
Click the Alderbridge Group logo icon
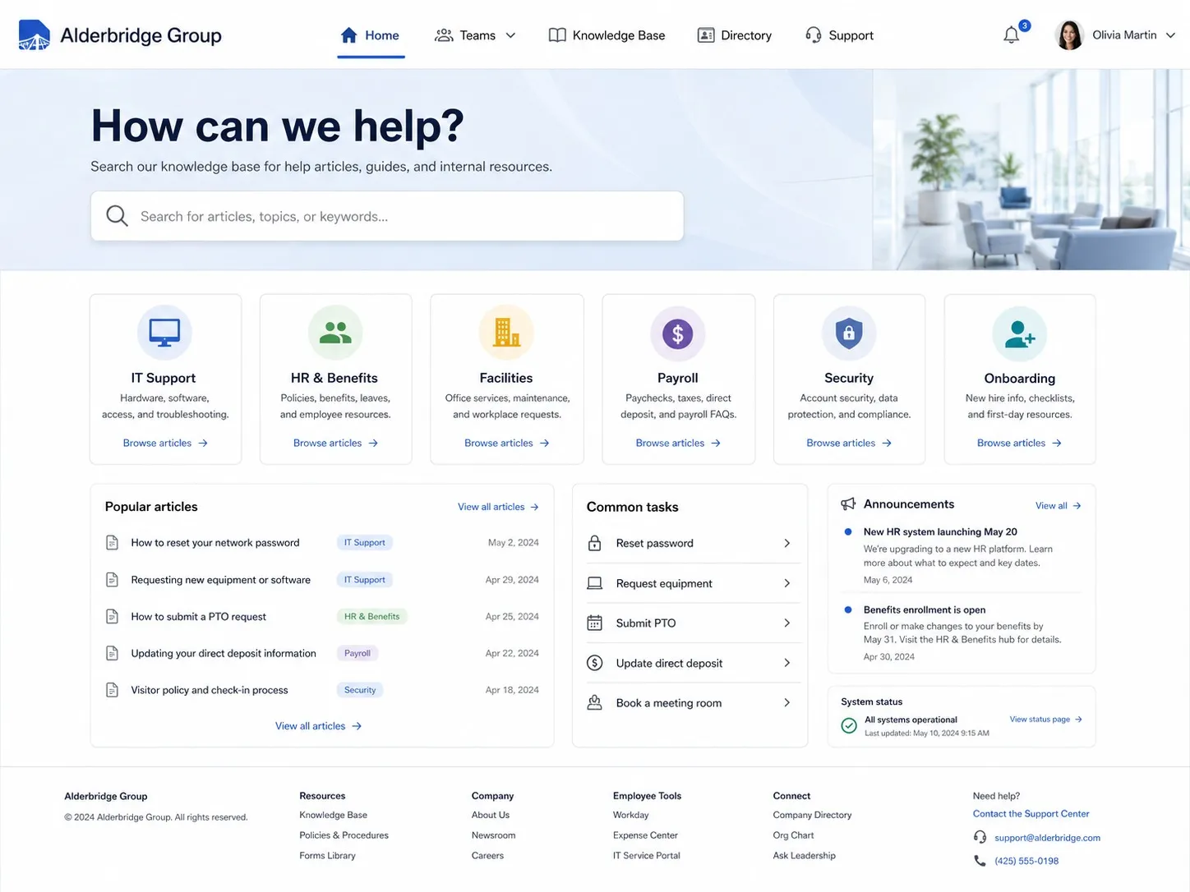pyautogui.click(x=34, y=35)
